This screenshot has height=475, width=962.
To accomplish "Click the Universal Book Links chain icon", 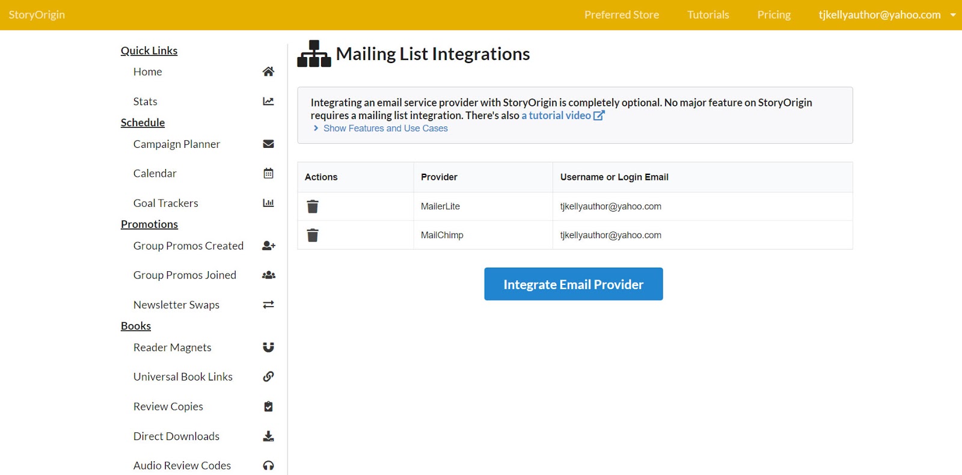I will (268, 377).
